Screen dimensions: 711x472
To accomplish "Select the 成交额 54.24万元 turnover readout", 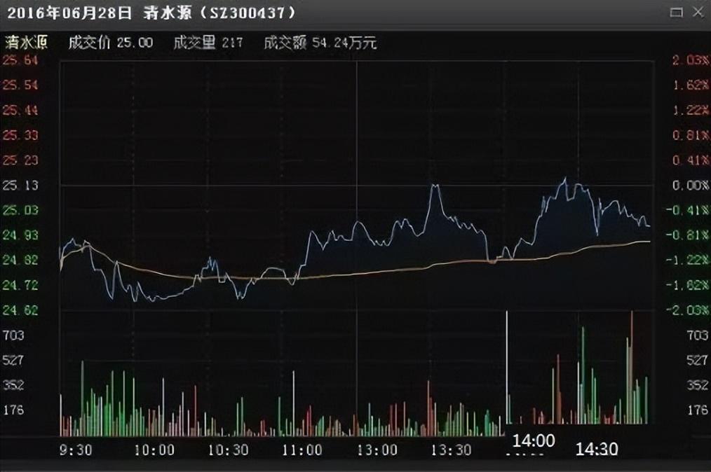I will click(x=320, y=43).
